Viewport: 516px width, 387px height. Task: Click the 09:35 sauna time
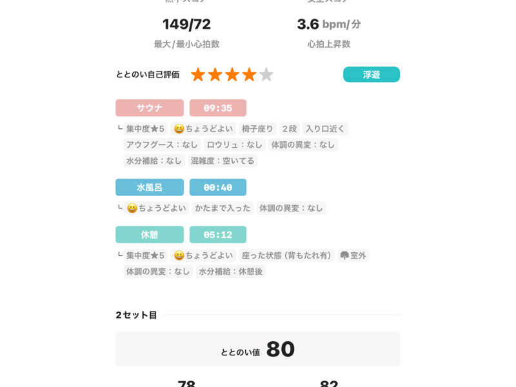[218, 108]
